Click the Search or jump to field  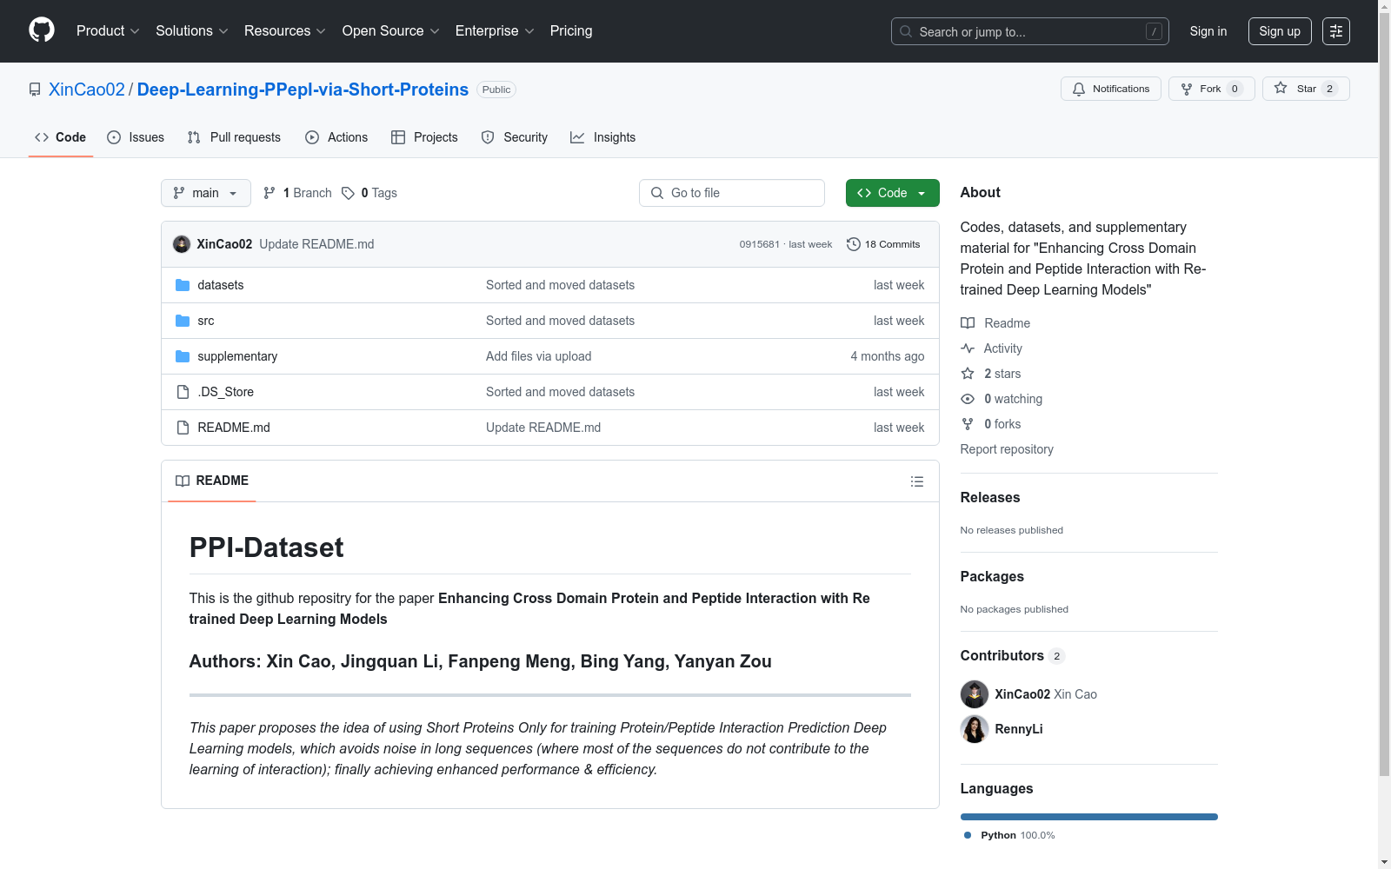1030,31
